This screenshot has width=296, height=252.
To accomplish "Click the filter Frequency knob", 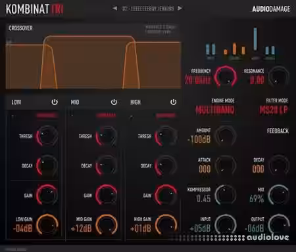I will [226, 77].
